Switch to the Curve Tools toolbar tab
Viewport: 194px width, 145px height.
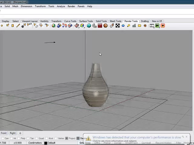tap(70, 21)
